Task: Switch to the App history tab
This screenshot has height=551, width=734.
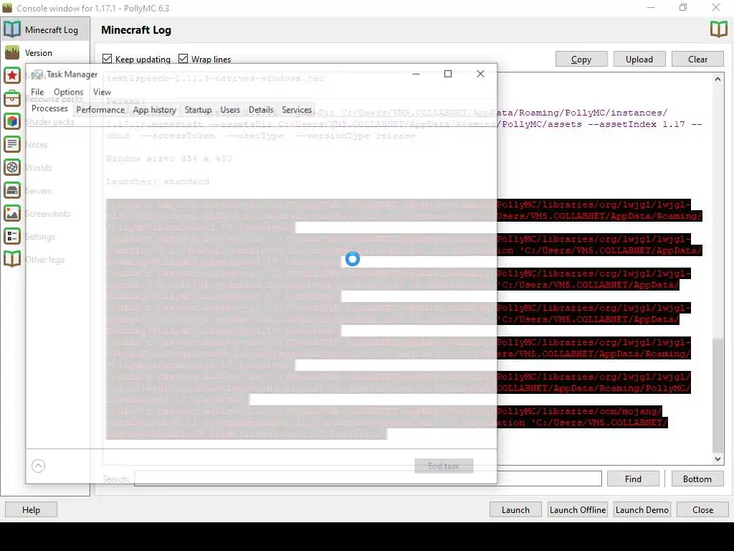Action: (x=155, y=110)
